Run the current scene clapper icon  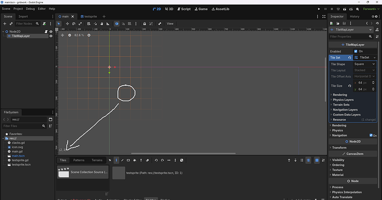(x=344, y=9)
